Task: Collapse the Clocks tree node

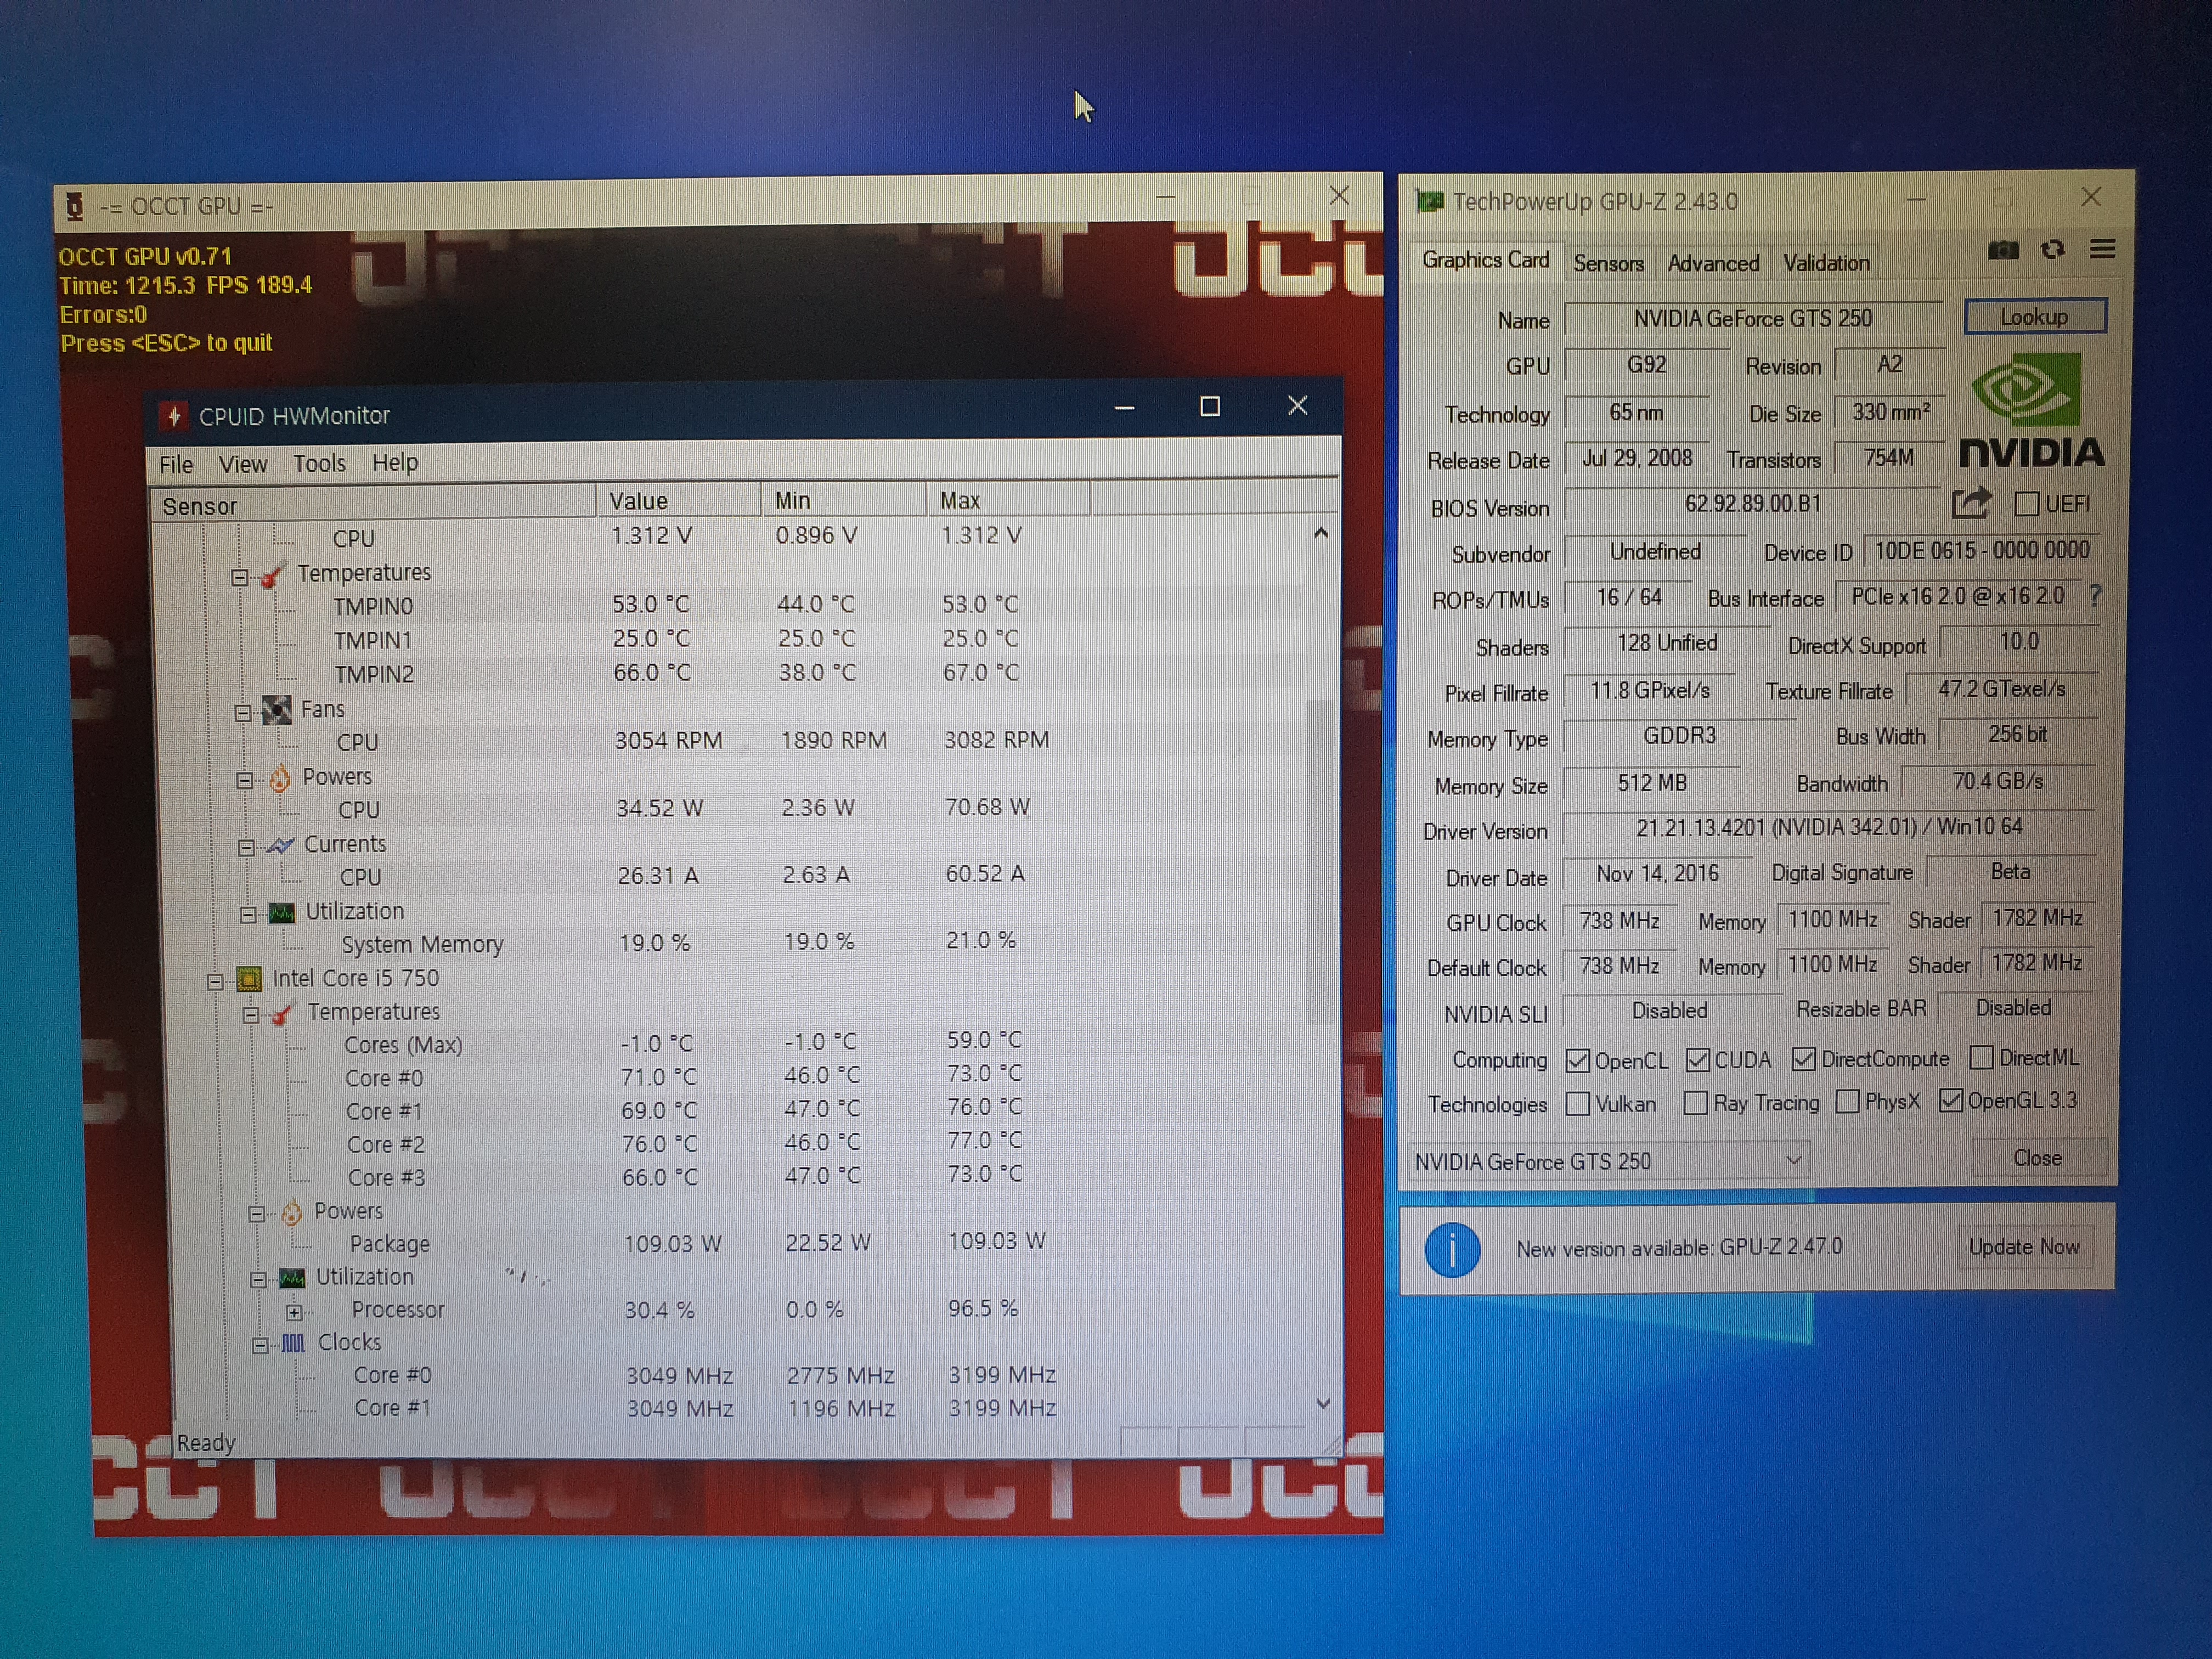Action: click(260, 1346)
